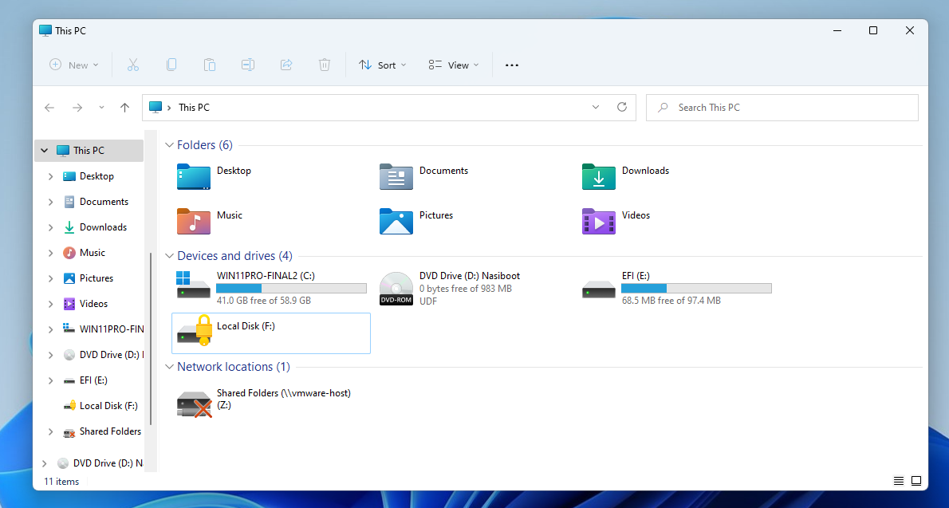The height and width of the screenshot is (508, 949).
Task: Click '0 bytes free of 983 MB' text
Action: 466,289
